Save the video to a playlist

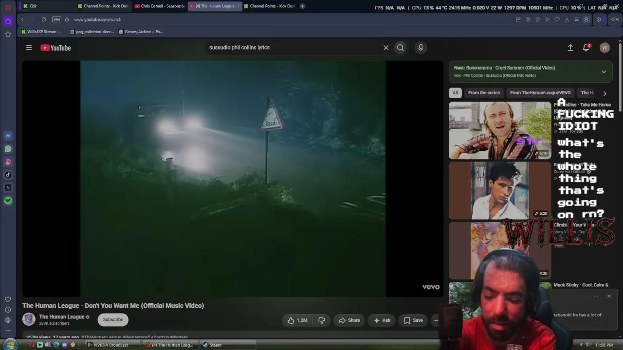[413, 320]
